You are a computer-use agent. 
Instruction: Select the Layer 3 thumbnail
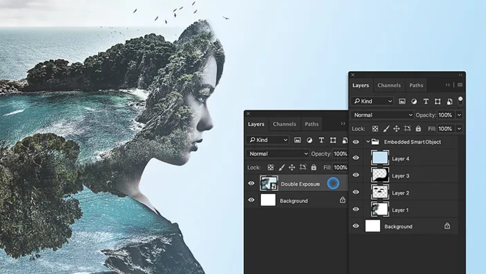(x=379, y=175)
